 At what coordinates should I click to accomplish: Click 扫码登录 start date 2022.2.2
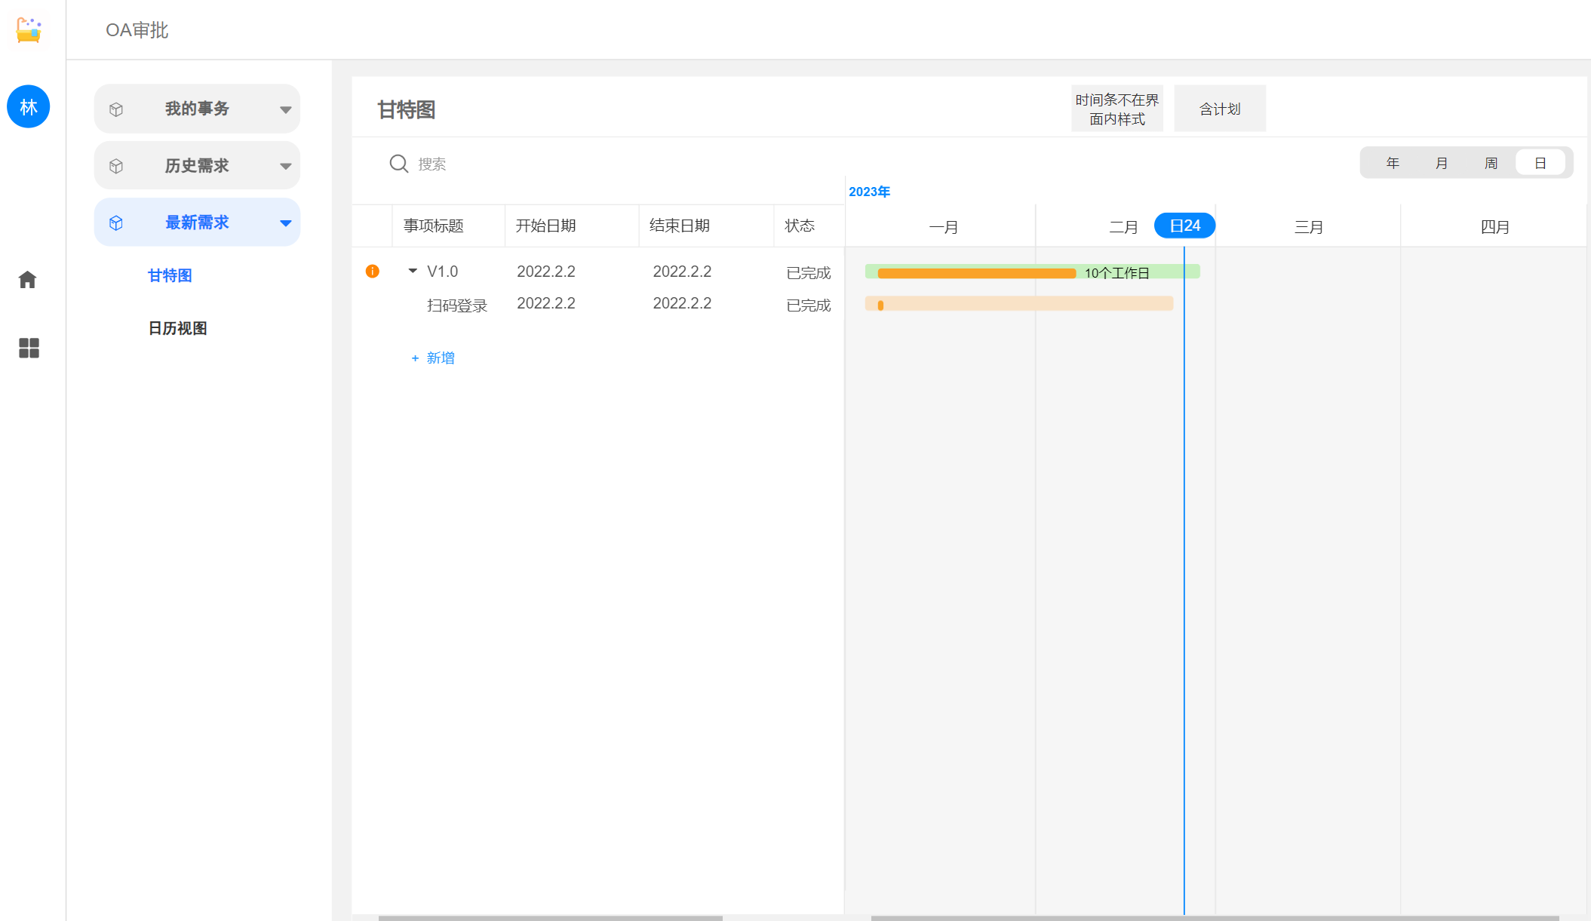pyautogui.click(x=546, y=303)
